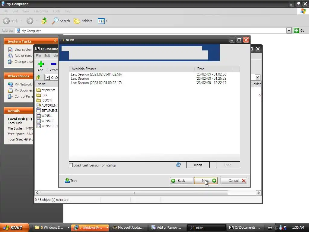Click the Other Places panel header
Screen dimensions: 309x232
pyautogui.click(x=19, y=76)
